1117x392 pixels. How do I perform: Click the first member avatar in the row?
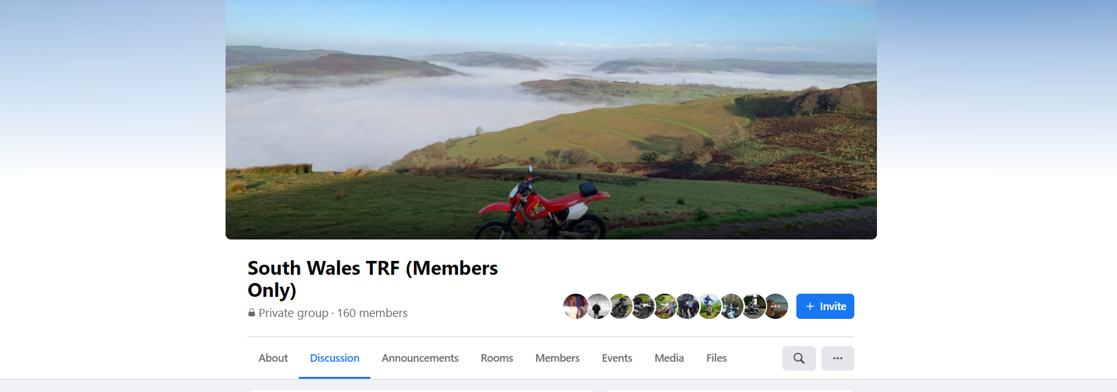(576, 306)
